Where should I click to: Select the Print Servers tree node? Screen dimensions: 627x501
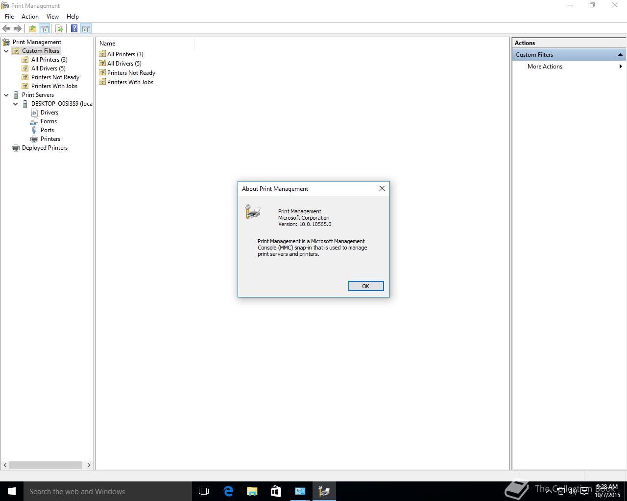point(38,95)
